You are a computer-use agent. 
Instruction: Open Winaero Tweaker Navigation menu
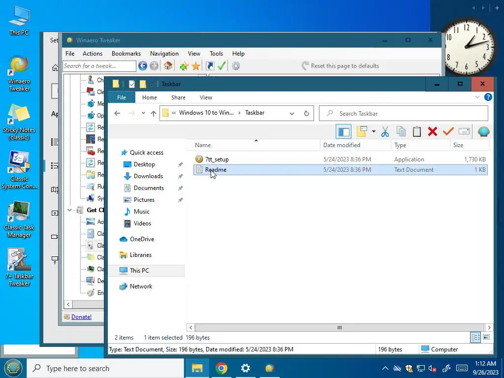(x=164, y=54)
